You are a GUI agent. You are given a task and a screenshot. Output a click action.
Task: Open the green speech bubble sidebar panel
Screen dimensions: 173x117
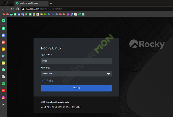tap(3, 84)
